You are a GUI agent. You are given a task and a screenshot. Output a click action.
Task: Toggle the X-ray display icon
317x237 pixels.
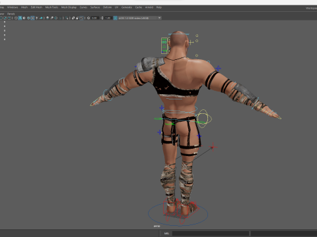(x=73, y=18)
